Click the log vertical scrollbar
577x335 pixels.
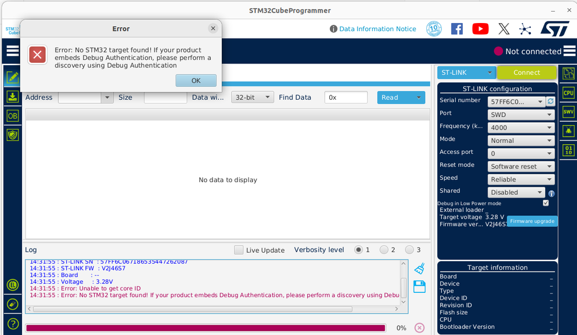(403, 288)
